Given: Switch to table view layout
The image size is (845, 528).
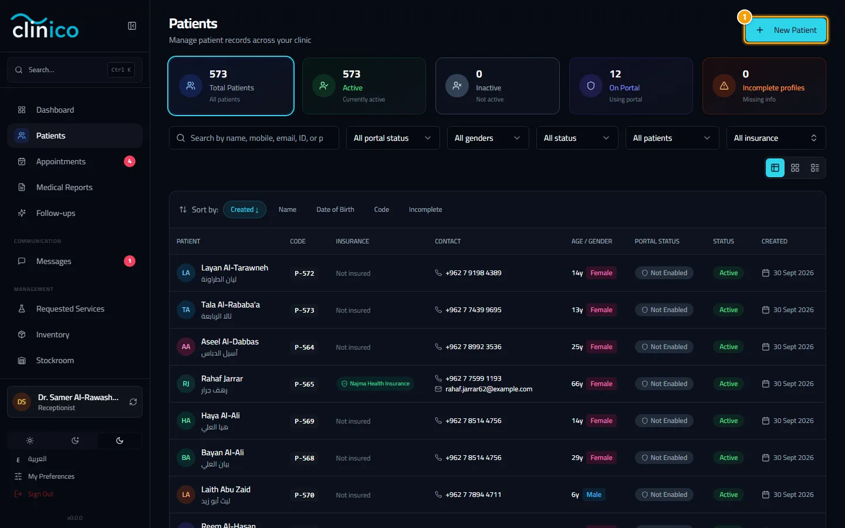Looking at the screenshot, I should tap(775, 168).
